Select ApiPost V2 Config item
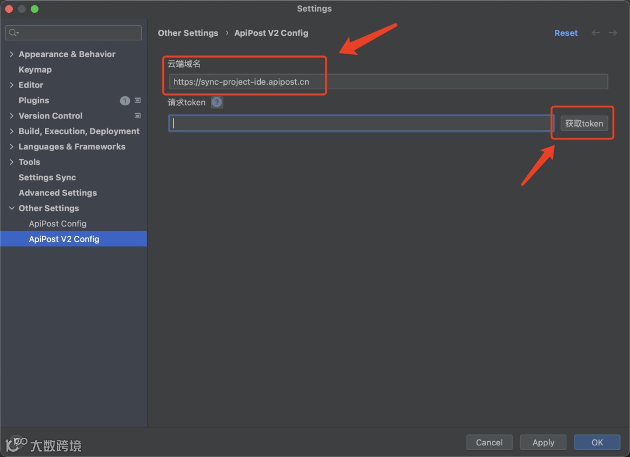The width and height of the screenshot is (630, 457). 73,239
